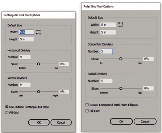Cancel the Polar Grid Tool Options dialog
The image size is (162, 133).
click(145, 121)
